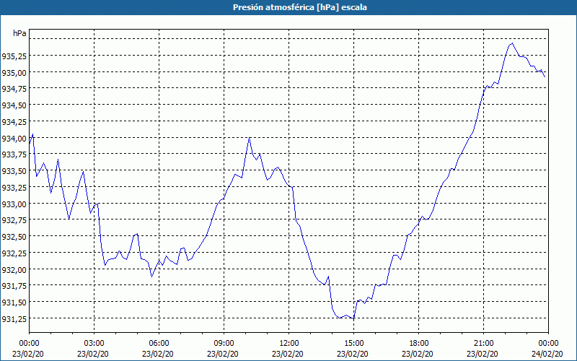Click the 932,50 y-axis label
The width and height of the screenshot is (577, 361).
(14, 237)
